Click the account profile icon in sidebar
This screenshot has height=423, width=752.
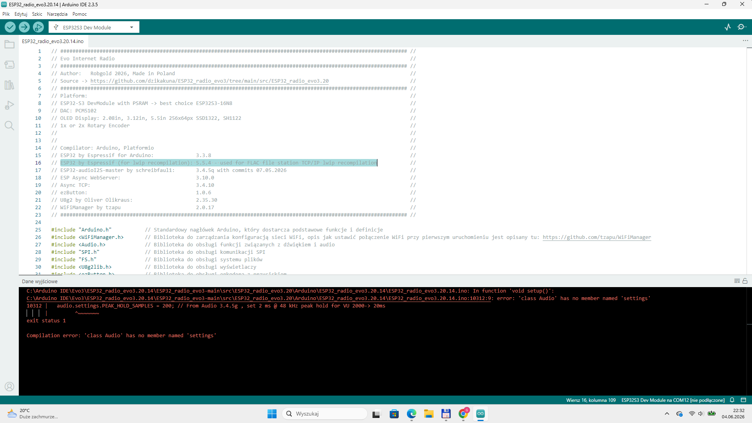click(9, 387)
